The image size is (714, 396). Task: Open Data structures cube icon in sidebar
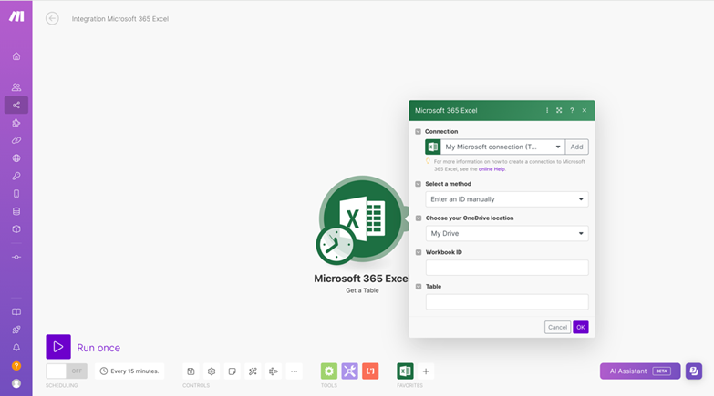pos(16,229)
